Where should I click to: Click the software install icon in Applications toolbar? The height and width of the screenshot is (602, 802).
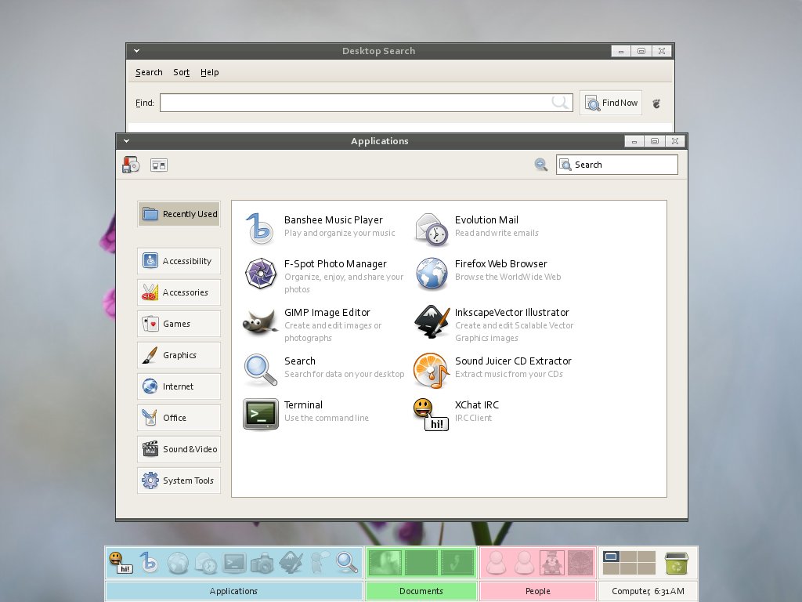click(131, 165)
